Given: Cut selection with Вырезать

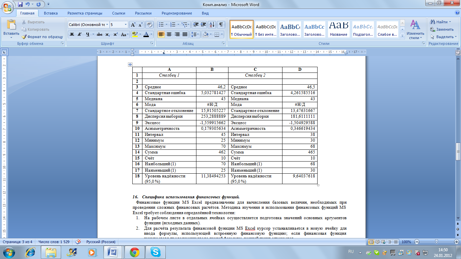Looking at the screenshot, I should 33,22.
